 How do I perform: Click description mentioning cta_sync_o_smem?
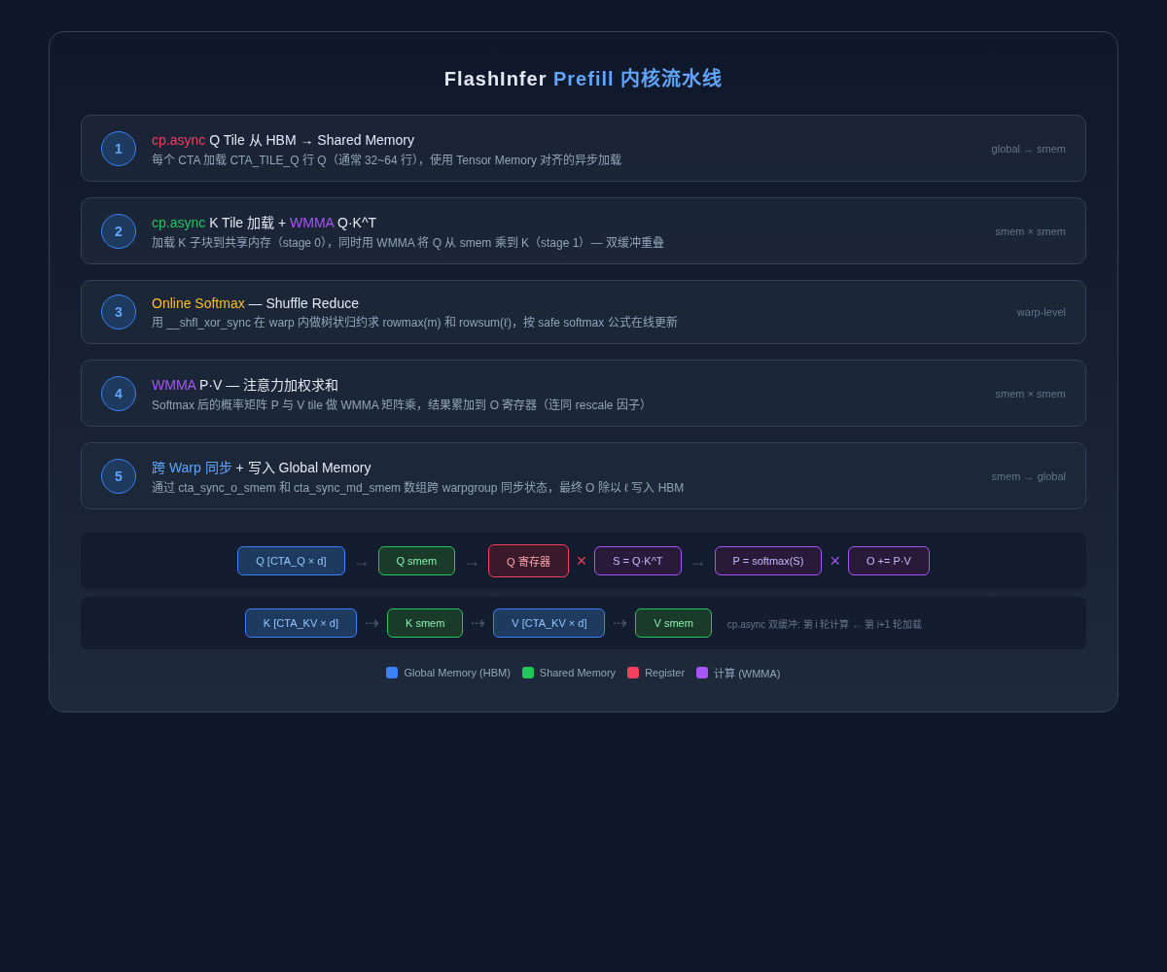(417, 488)
